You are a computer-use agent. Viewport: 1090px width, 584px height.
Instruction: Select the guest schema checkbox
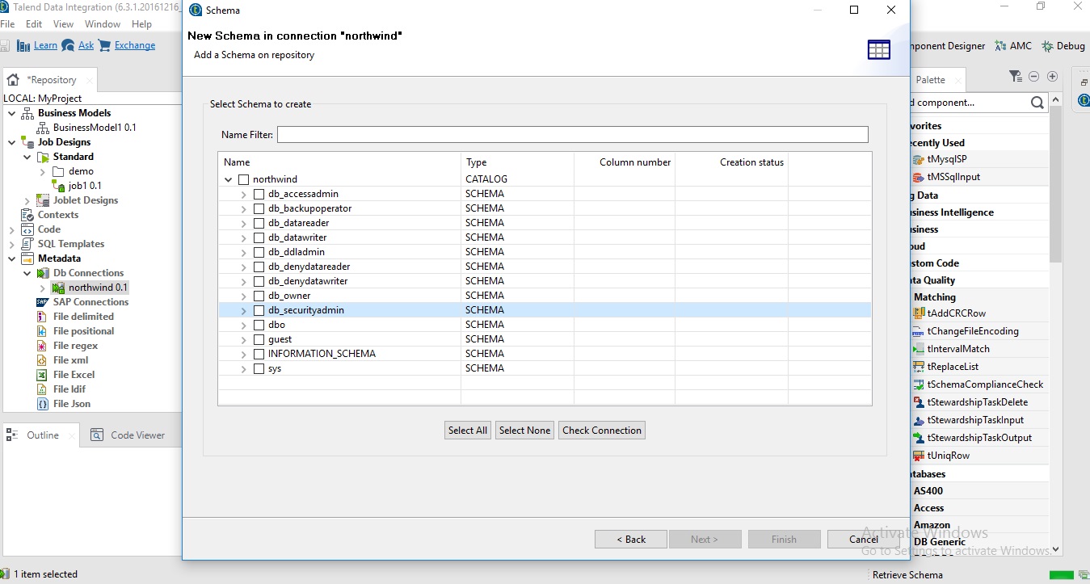click(259, 339)
